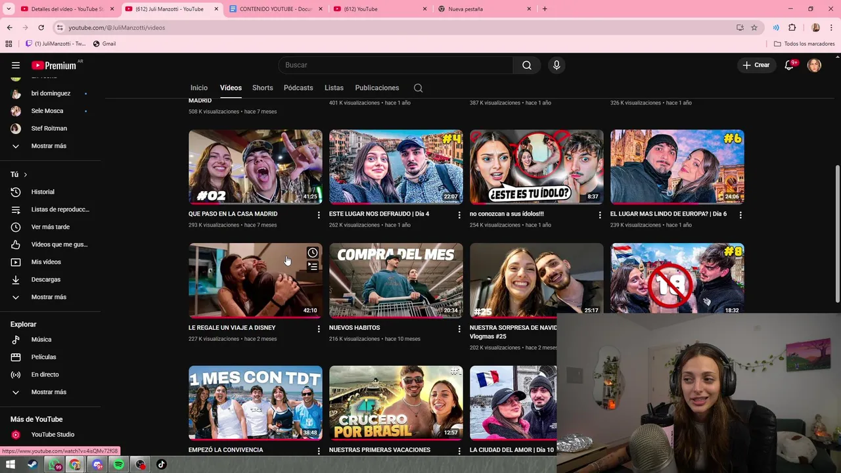Open options for EL LUGAR MAS LINDO DE EUROPA
The height and width of the screenshot is (473, 841).
point(740,215)
